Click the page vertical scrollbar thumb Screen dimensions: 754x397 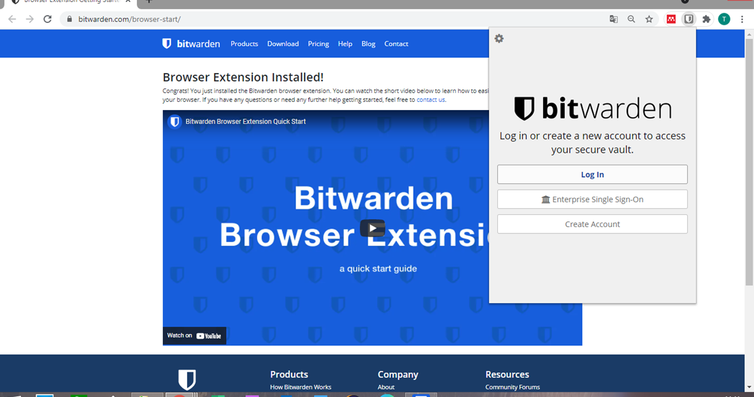749,162
